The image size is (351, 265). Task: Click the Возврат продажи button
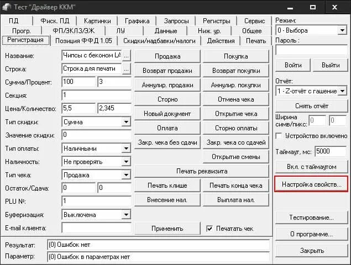[x=167, y=71]
